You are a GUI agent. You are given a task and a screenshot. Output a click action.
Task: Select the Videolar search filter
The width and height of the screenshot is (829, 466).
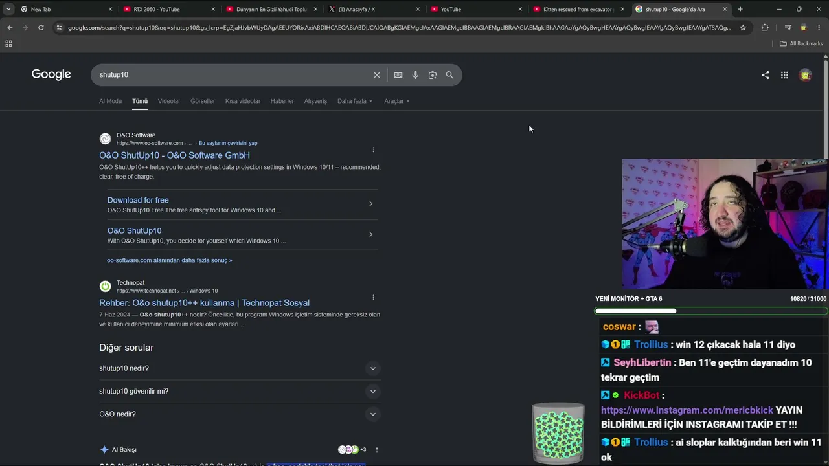tap(169, 101)
